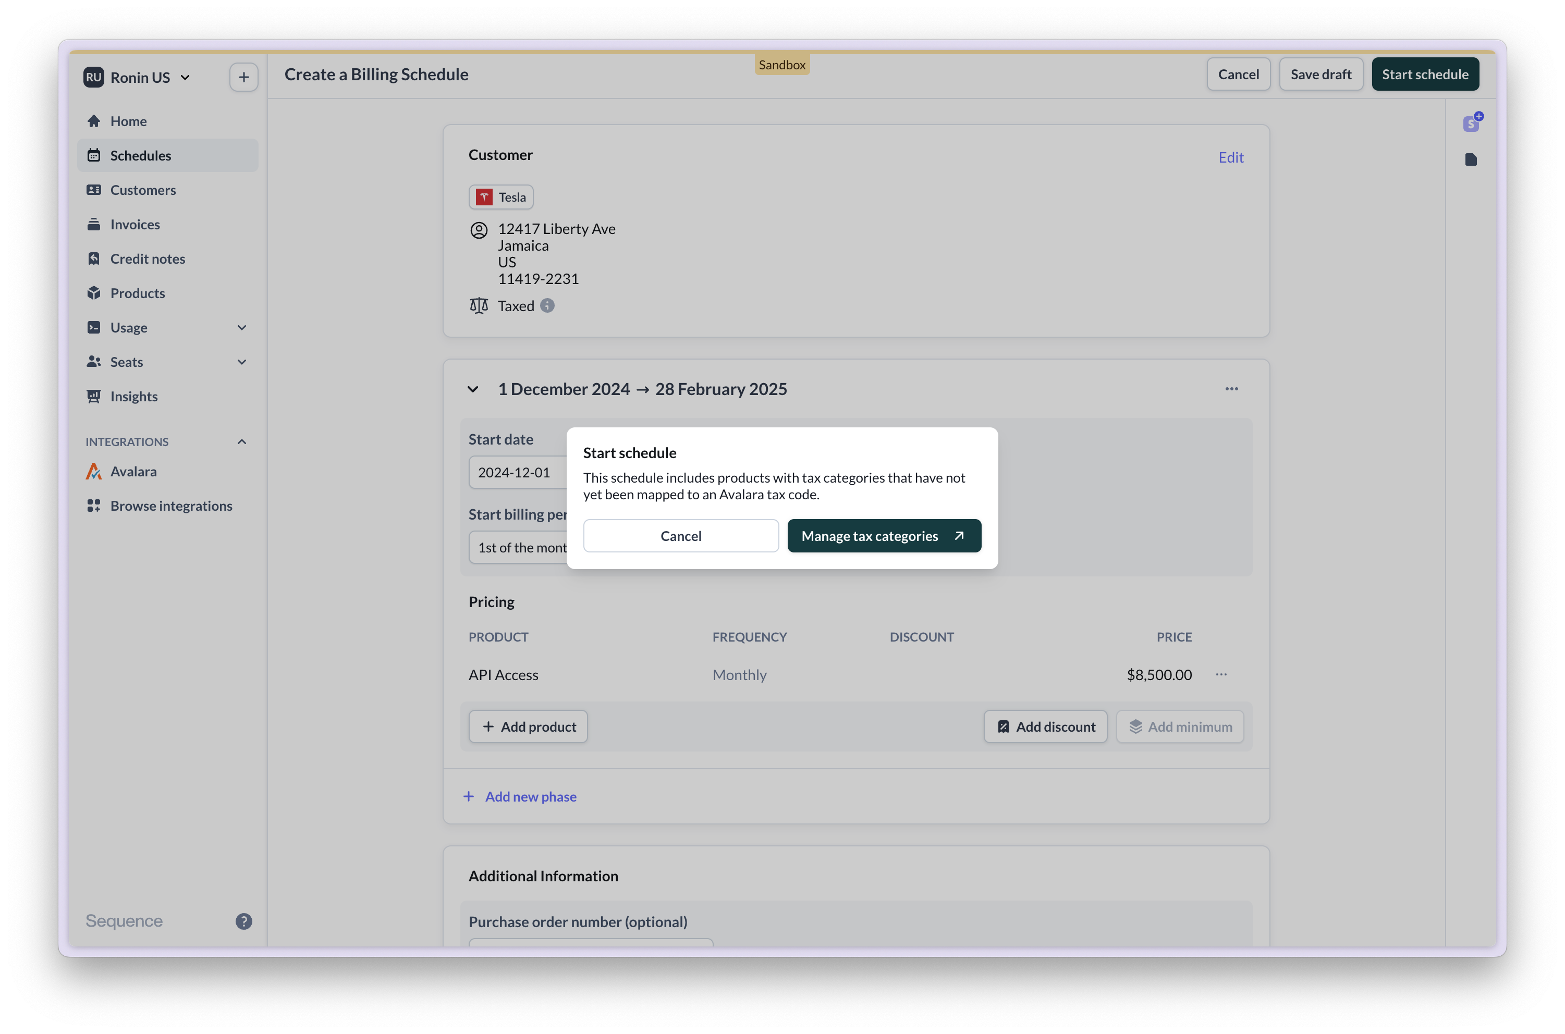Open Credit notes in the sidebar
The image size is (1565, 1034).
point(167,258)
